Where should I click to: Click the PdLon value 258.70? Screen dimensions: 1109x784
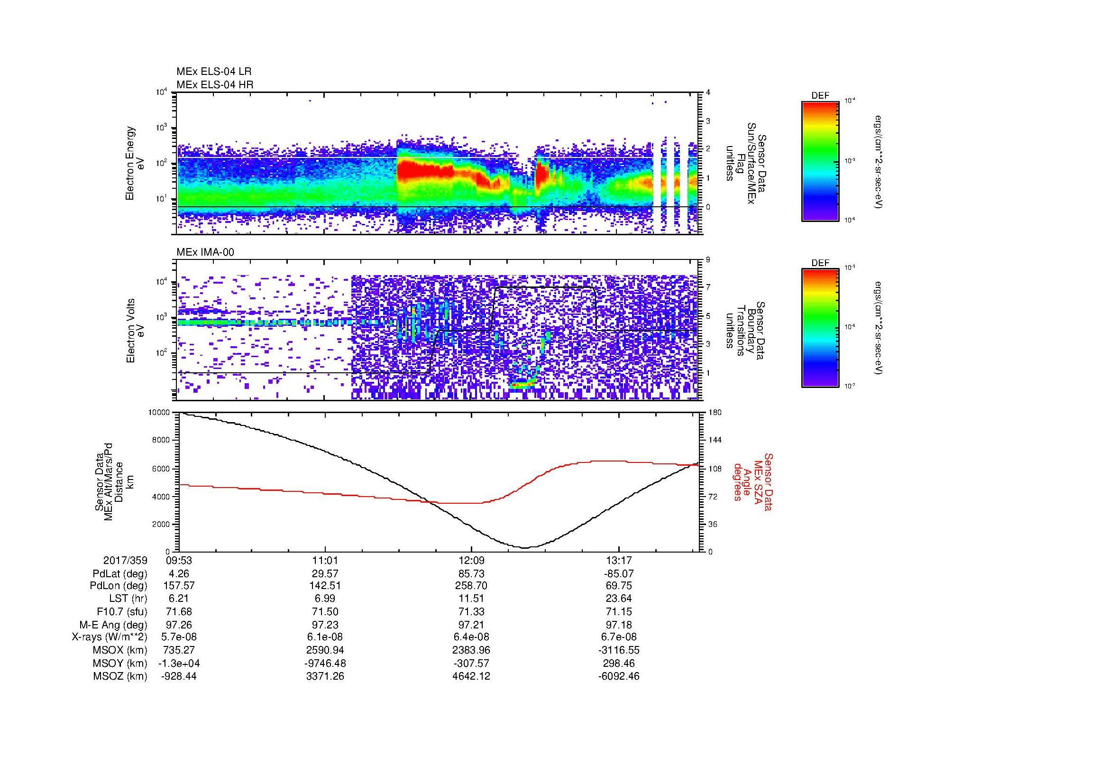(471, 586)
